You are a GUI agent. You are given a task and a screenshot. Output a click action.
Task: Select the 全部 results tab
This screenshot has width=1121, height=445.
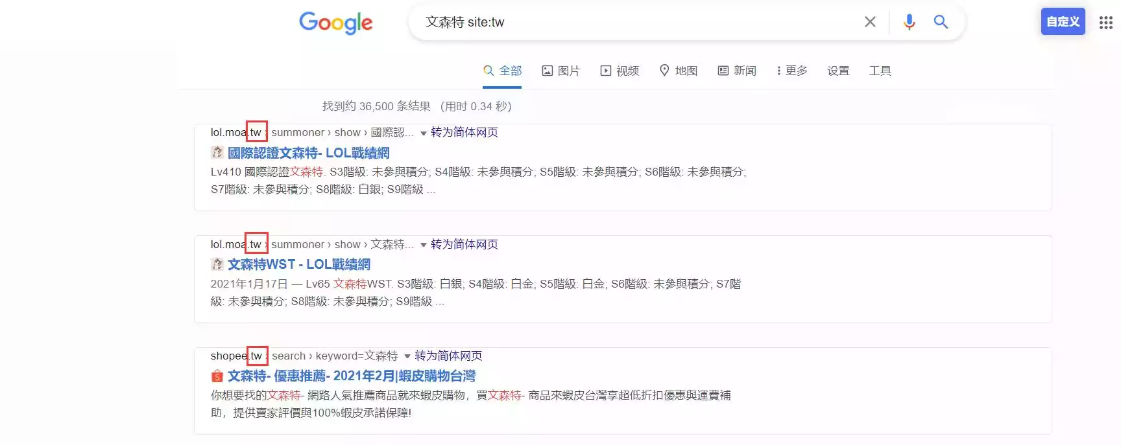(x=503, y=71)
